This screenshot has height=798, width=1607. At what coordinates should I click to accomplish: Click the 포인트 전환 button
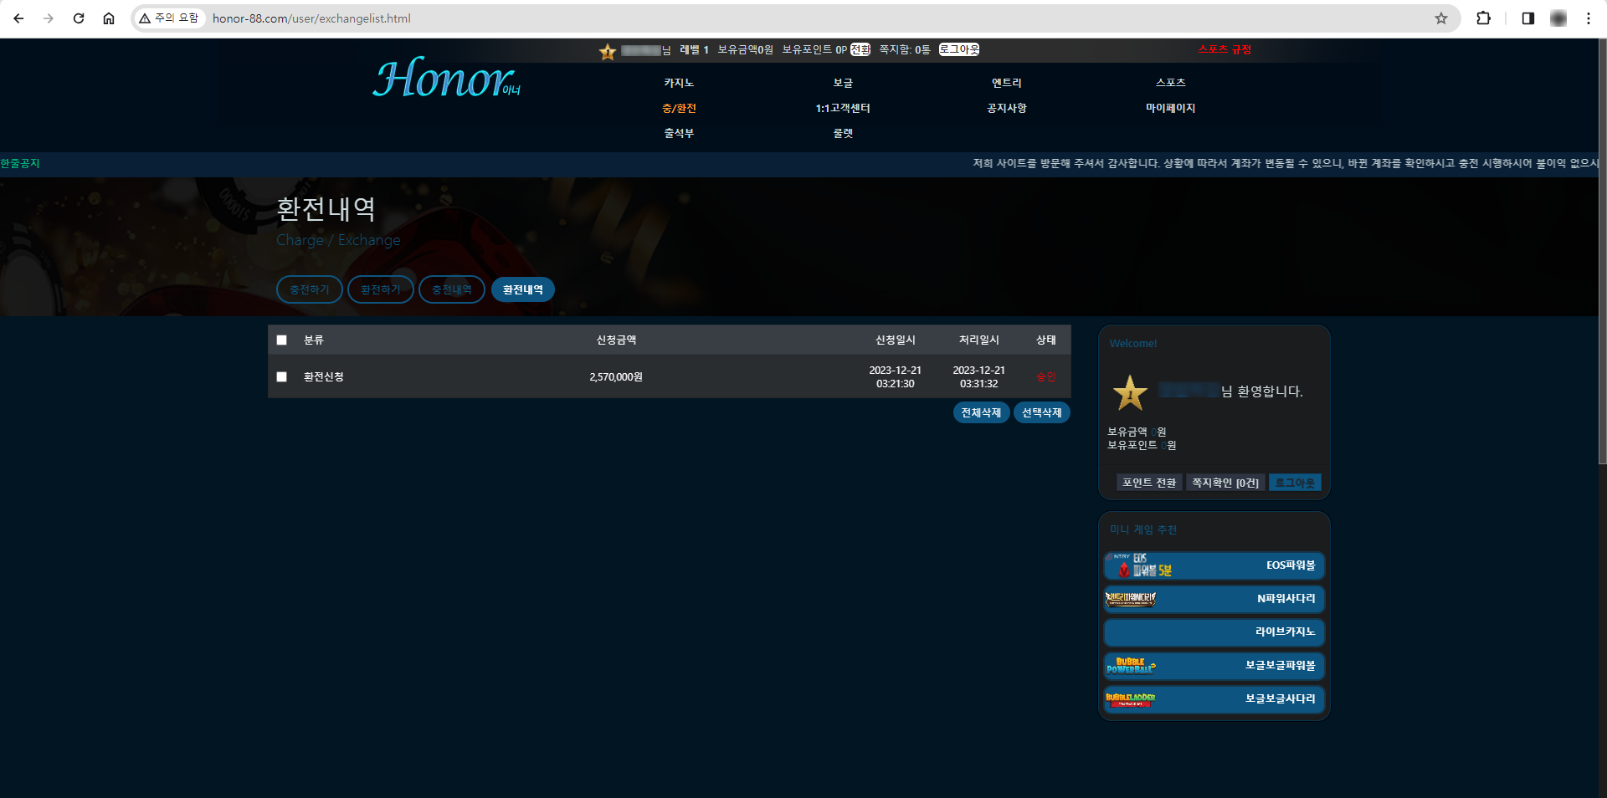tap(1149, 483)
